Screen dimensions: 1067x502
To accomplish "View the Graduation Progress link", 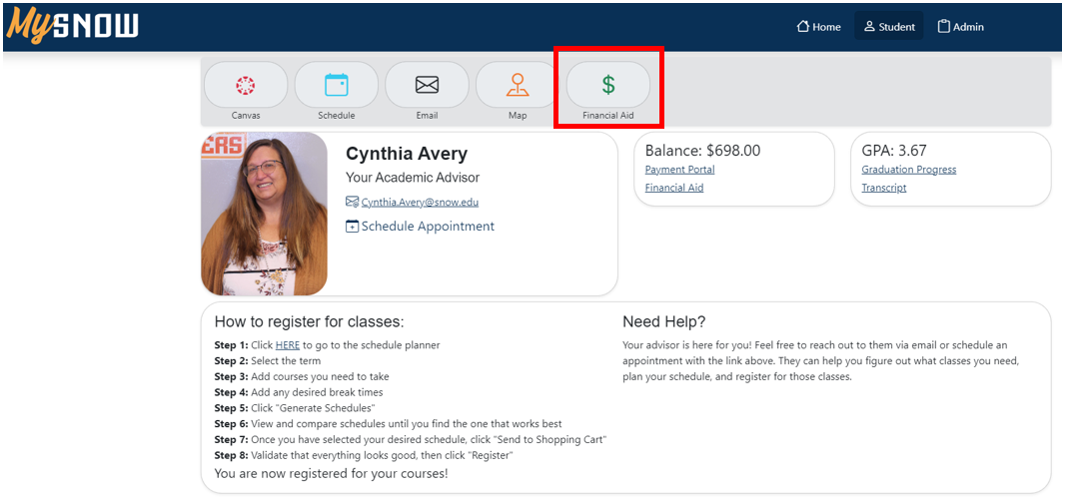I will coord(908,170).
